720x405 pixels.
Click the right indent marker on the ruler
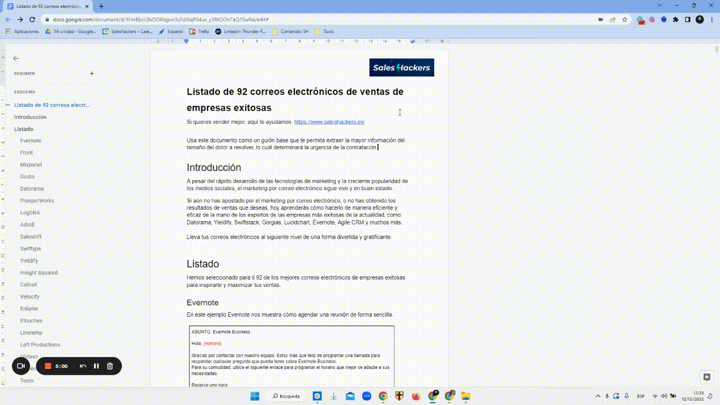pos(412,41)
